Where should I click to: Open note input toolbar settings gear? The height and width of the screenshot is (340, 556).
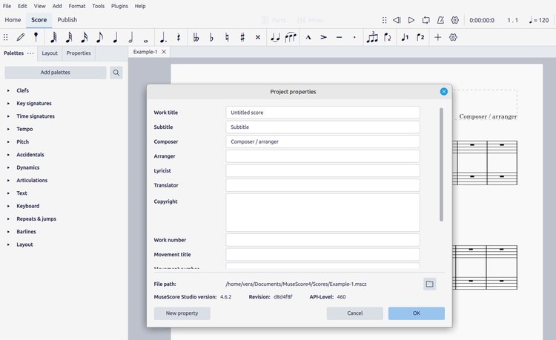[453, 37]
